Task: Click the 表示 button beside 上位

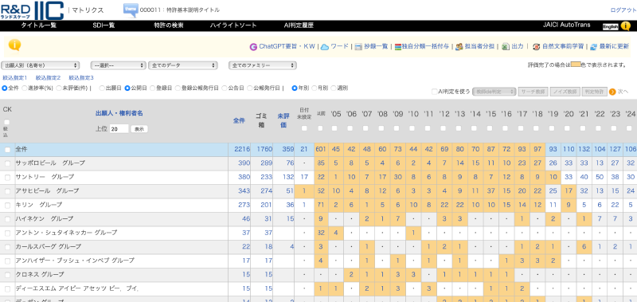Action: pos(139,129)
